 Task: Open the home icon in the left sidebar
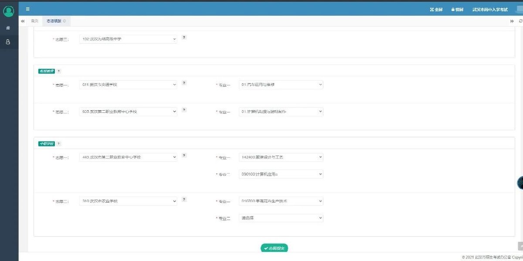[8, 28]
